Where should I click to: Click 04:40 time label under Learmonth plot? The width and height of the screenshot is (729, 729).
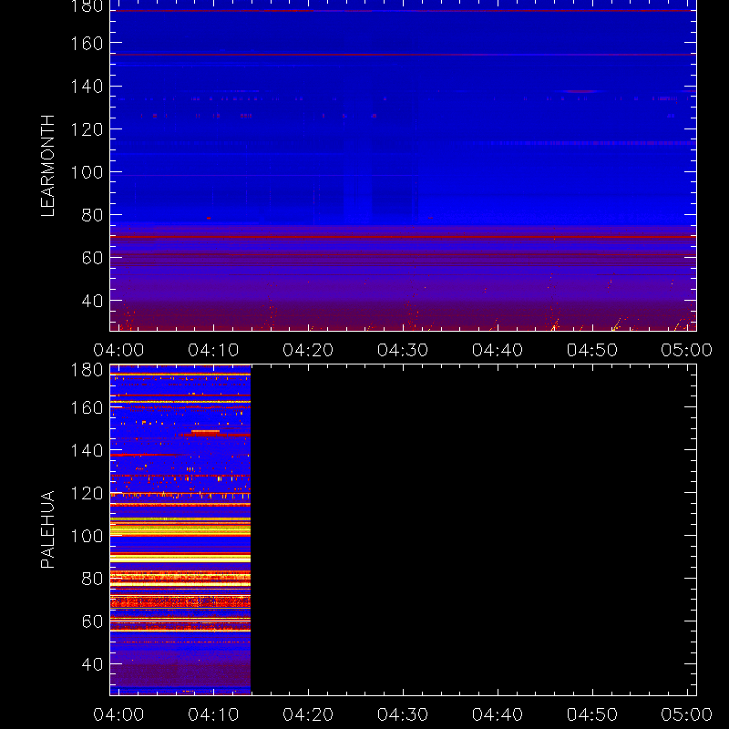(498, 350)
